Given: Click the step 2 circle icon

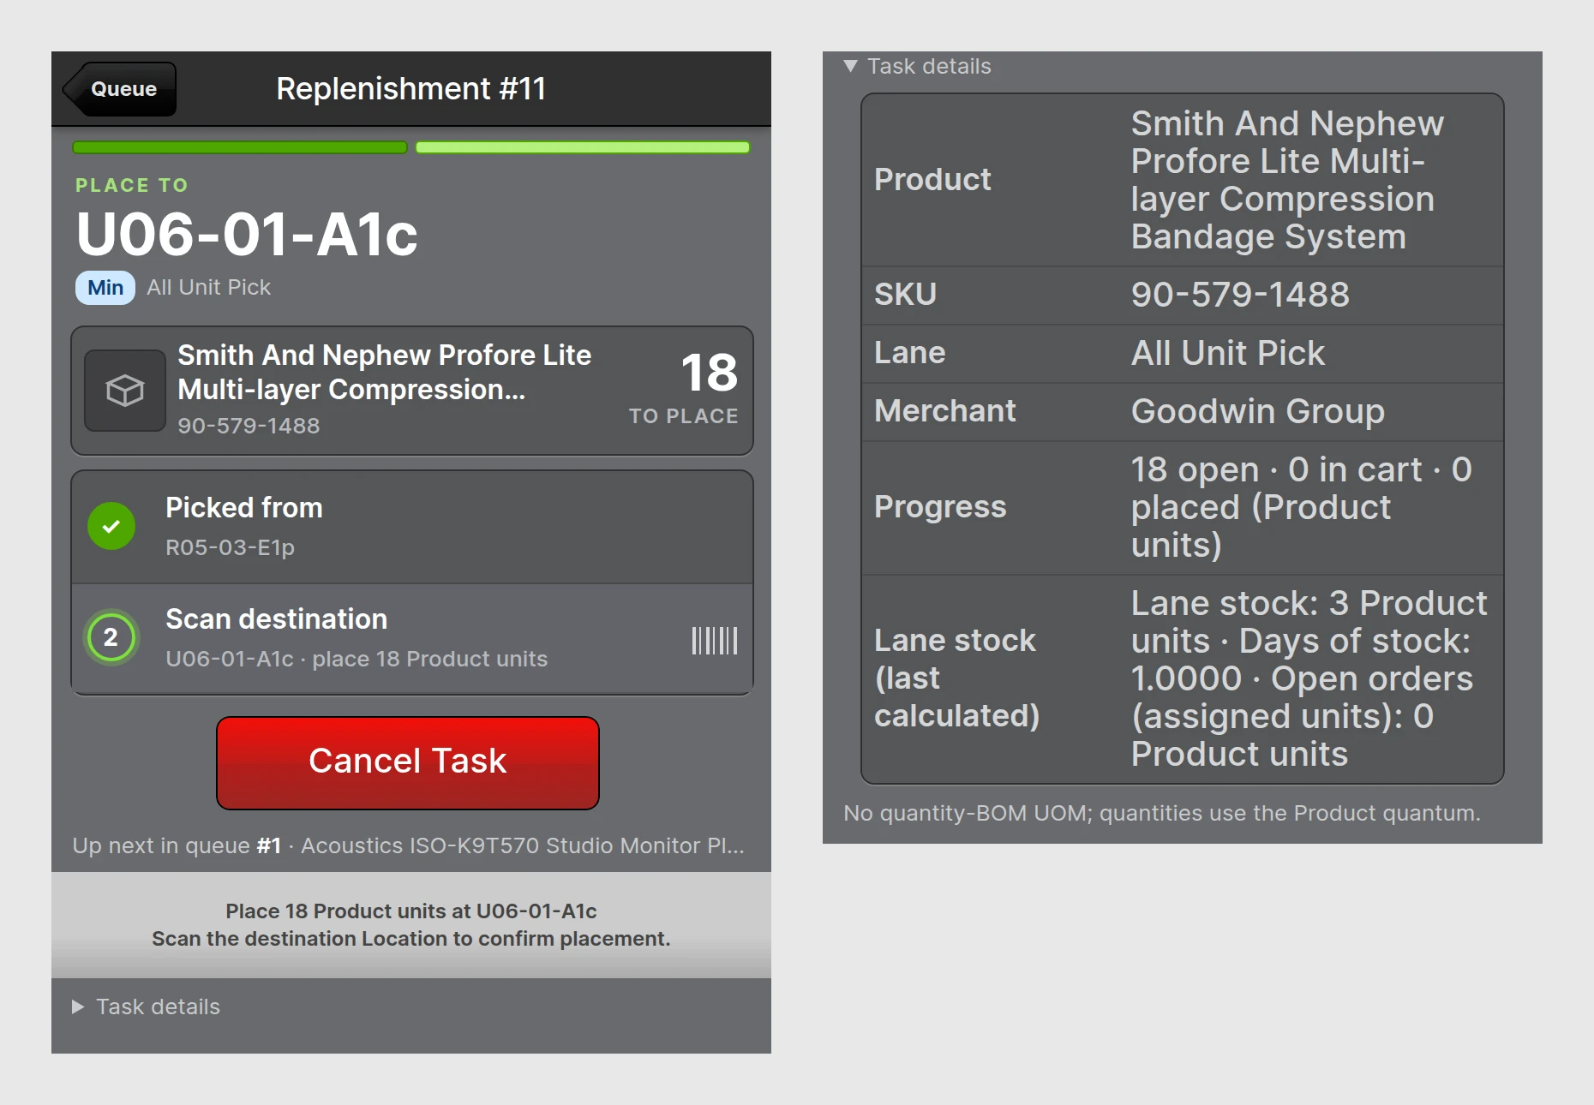Looking at the screenshot, I should (111, 637).
